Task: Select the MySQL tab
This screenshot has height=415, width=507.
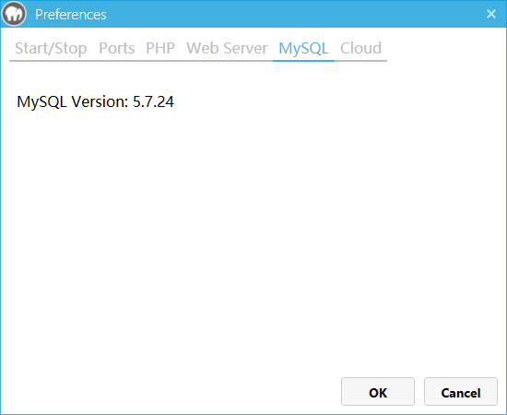Action: 303,48
